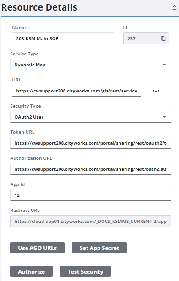The image size is (179, 281).
Task: Click the Service Type label
Action: pos(24,54)
